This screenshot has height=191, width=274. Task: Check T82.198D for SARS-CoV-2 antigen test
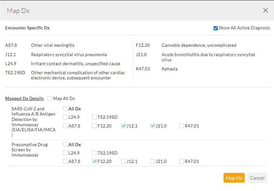point(94,117)
